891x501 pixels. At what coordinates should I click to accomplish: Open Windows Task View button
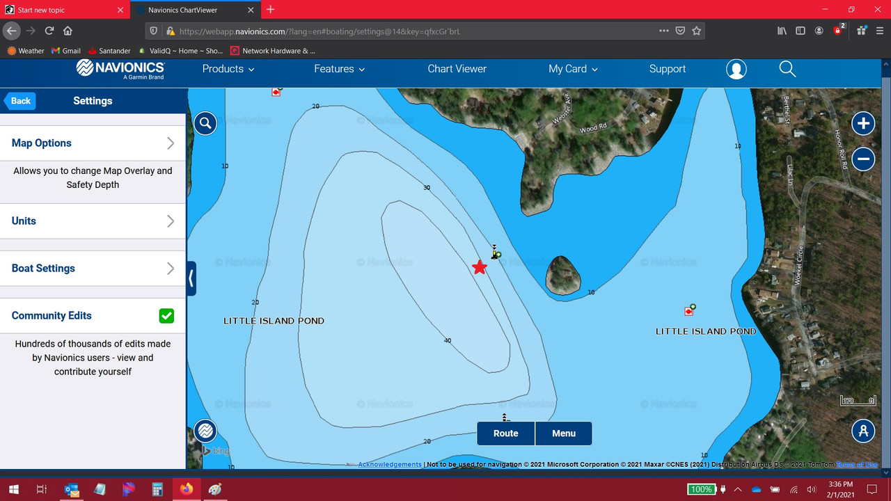pos(42,489)
